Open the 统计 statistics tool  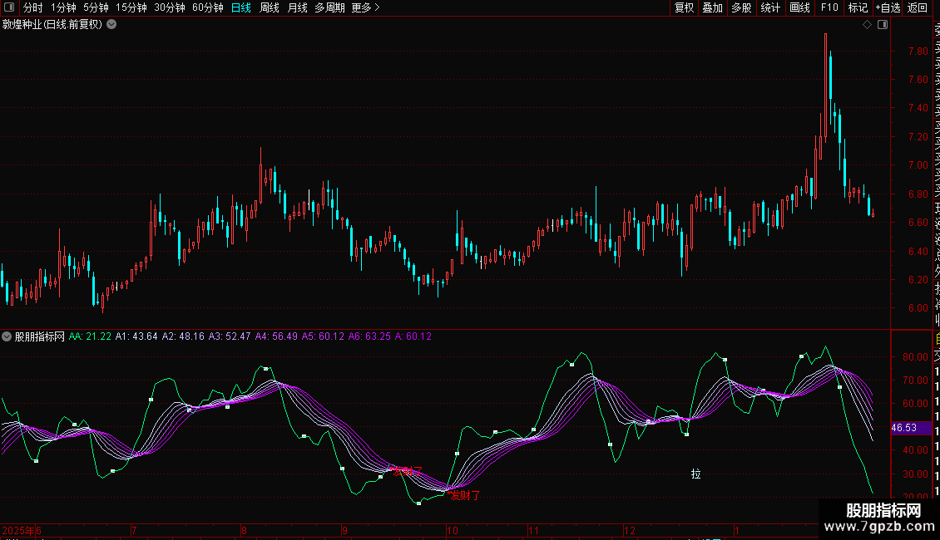click(770, 7)
